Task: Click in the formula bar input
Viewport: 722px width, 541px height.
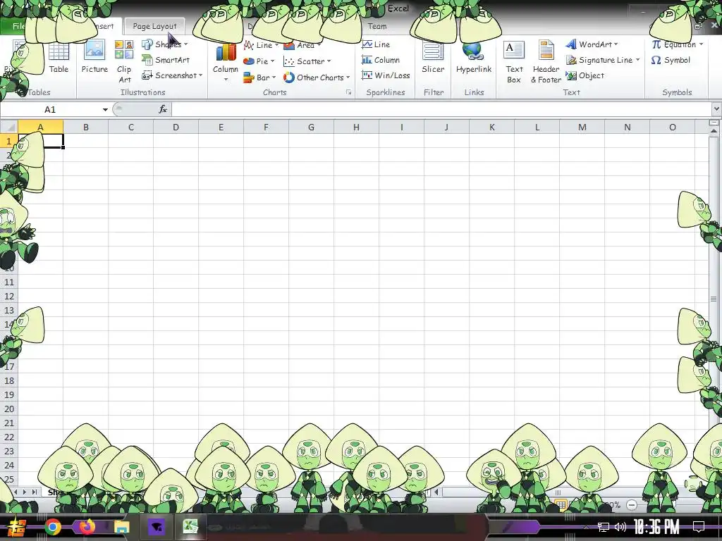Action: click(441, 109)
